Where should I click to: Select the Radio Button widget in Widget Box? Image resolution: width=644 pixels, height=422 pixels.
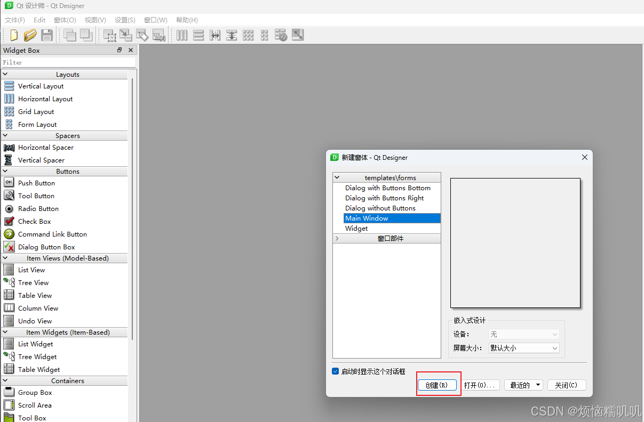click(x=37, y=208)
